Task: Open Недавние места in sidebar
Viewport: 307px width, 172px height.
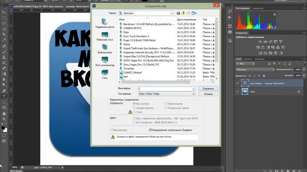Action: tap(105, 23)
